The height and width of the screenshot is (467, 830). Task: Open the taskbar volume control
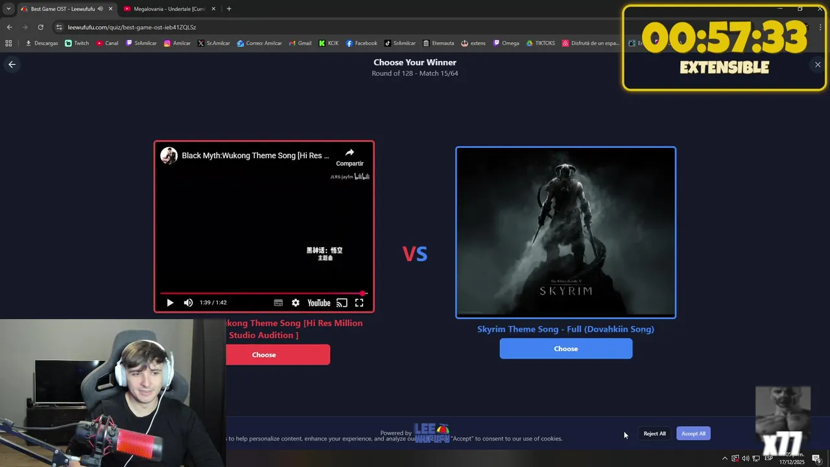pos(746,459)
